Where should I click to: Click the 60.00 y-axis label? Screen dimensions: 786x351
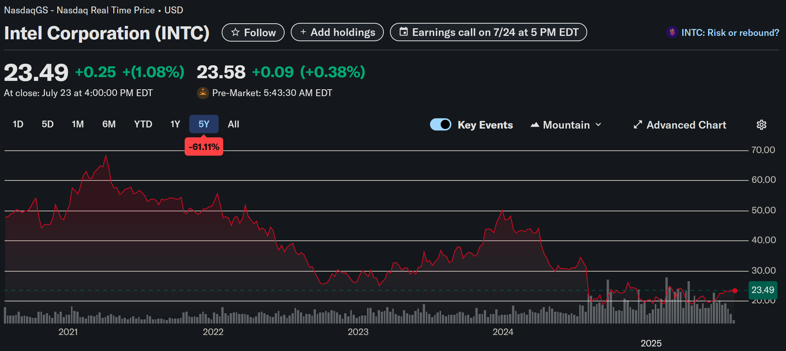point(763,180)
